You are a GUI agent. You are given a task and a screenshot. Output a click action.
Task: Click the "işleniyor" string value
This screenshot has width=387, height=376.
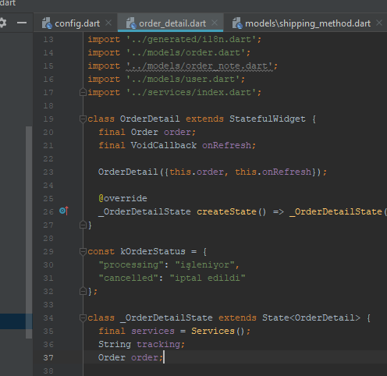point(204,264)
